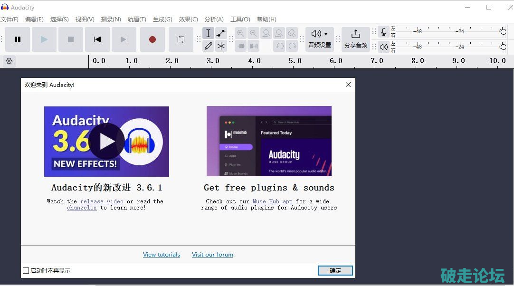Activate the I-beam Selection tool

(x=208, y=33)
